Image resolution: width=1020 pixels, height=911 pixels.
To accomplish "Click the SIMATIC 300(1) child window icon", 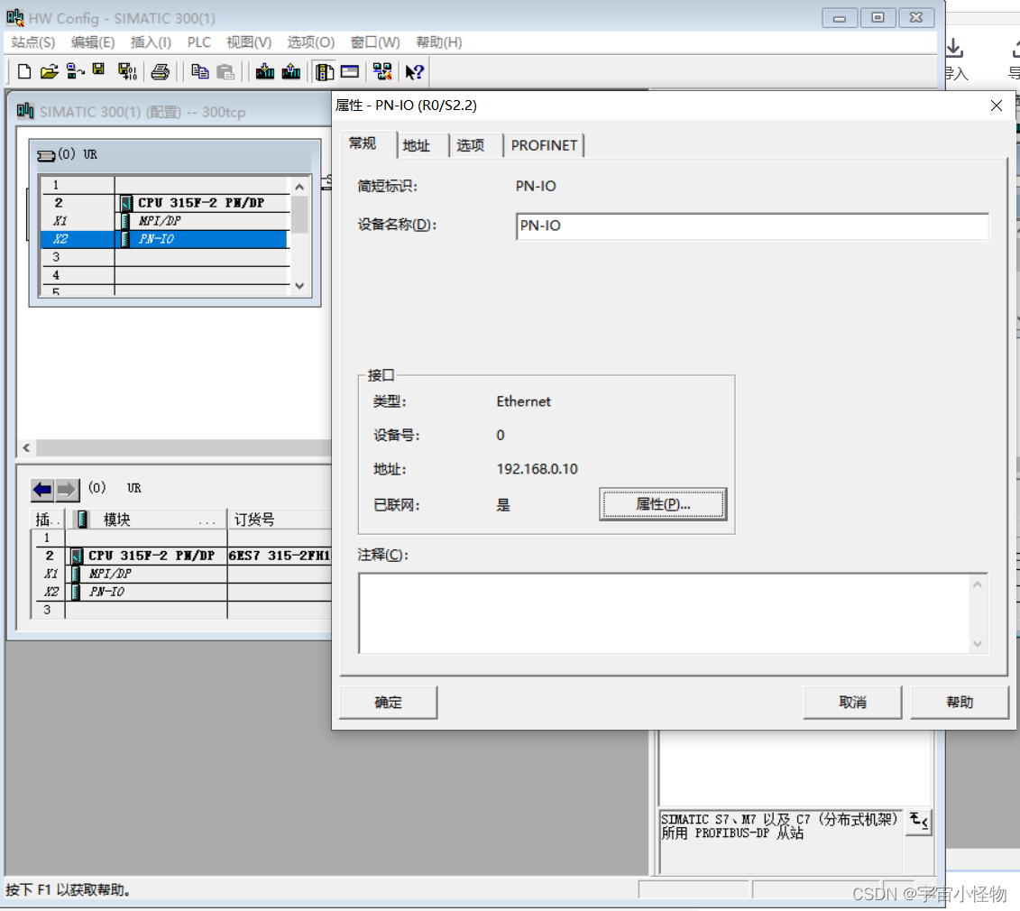I will click(x=25, y=111).
